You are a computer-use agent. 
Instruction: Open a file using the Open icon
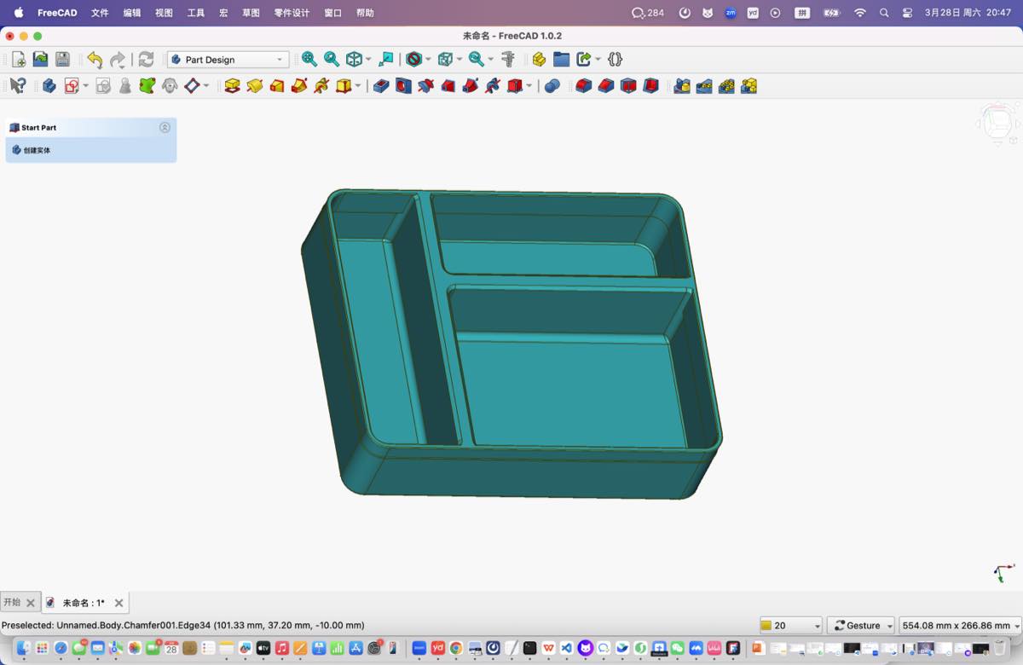(40, 60)
